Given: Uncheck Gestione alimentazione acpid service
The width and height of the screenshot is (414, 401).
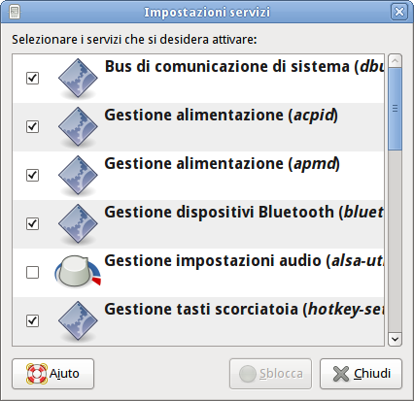Looking at the screenshot, I should tap(32, 126).
